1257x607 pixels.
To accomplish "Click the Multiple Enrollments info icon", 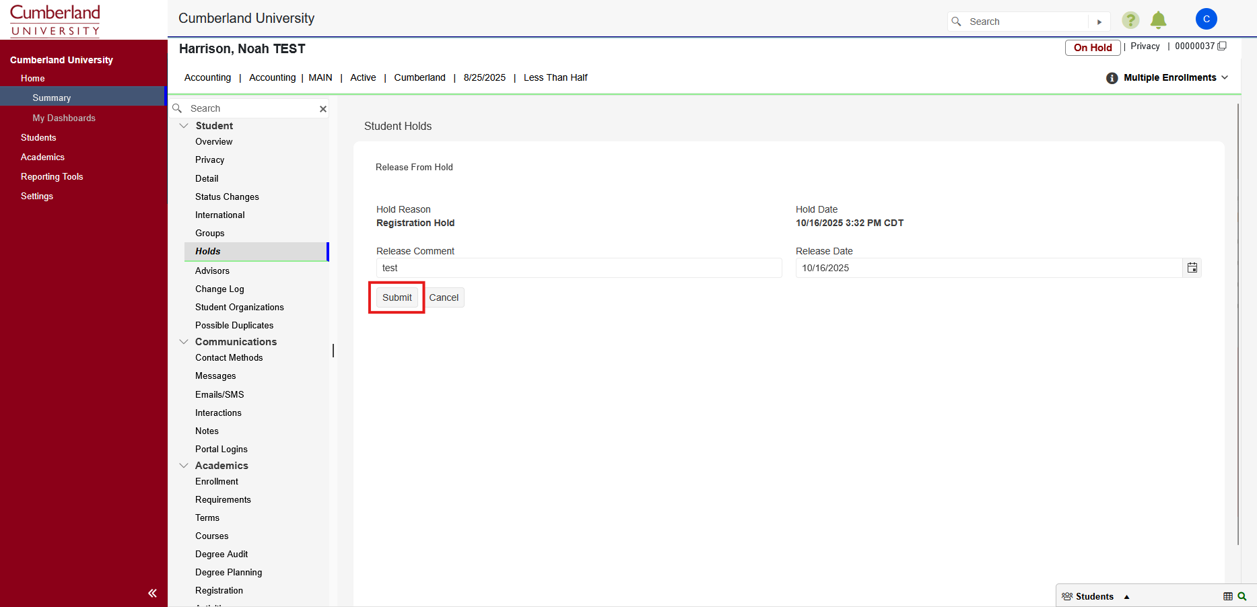I will pyautogui.click(x=1112, y=78).
